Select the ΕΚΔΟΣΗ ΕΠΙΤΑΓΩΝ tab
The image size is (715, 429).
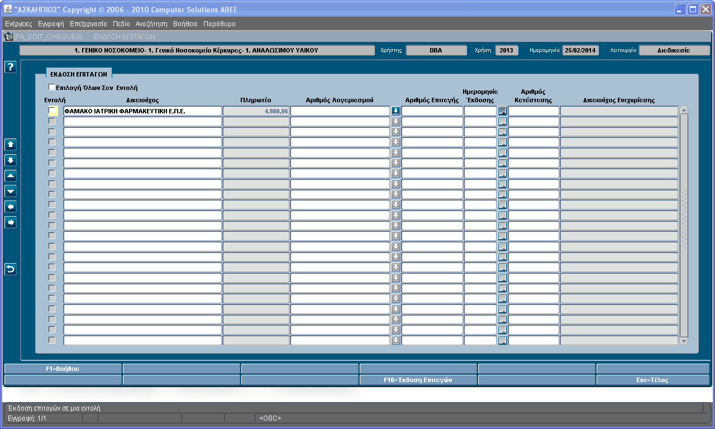[x=79, y=74]
